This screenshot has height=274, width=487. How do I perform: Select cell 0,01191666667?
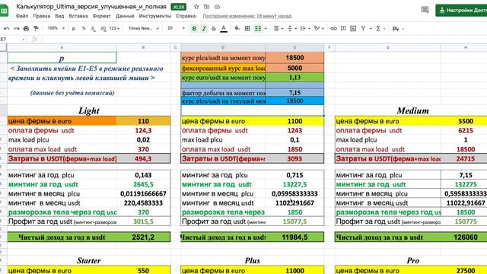click(x=144, y=193)
